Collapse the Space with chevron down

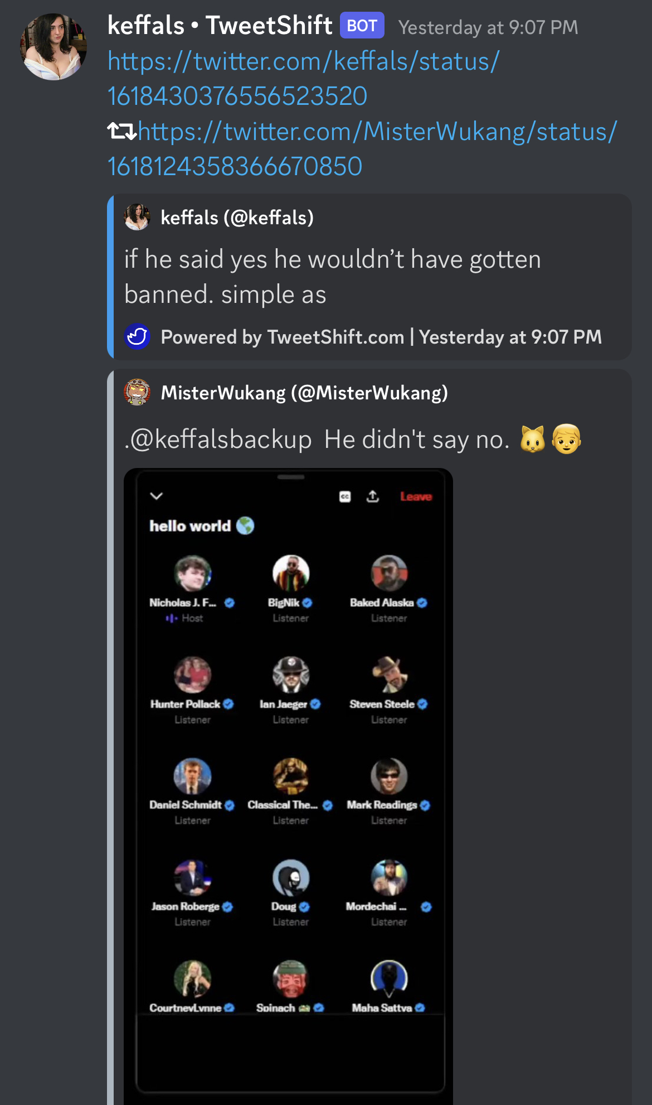(157, 496)
